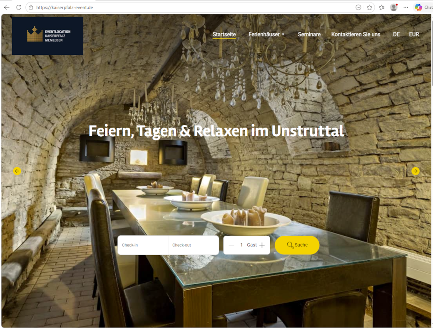Increase the guest count with the plus

coord(262,245)
